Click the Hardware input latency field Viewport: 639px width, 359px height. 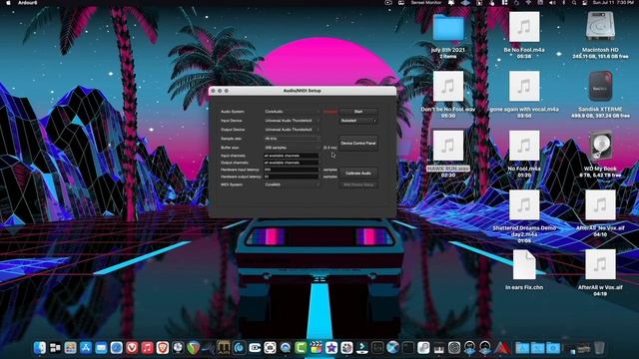point(291,170)
